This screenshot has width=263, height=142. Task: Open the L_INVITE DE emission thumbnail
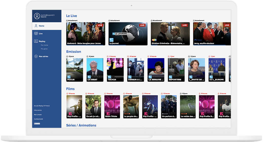[x=197, y=70]
